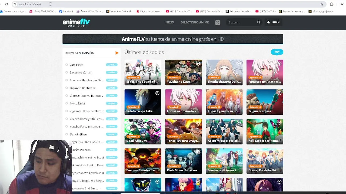346x194 pixels.
Task: Open (2919) Curso de HT... bookmark
Action: (x=179, y=11)
